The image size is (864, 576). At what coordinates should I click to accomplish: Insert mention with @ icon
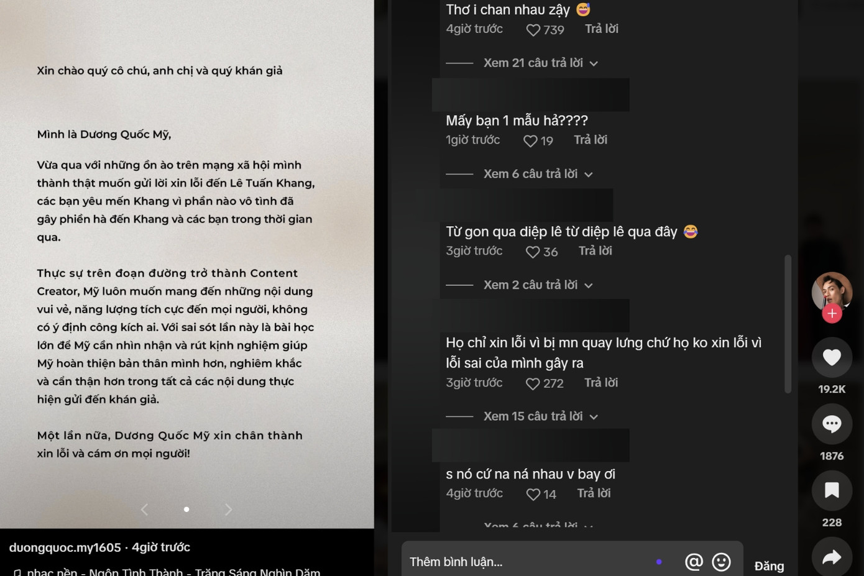coord(694,562)
